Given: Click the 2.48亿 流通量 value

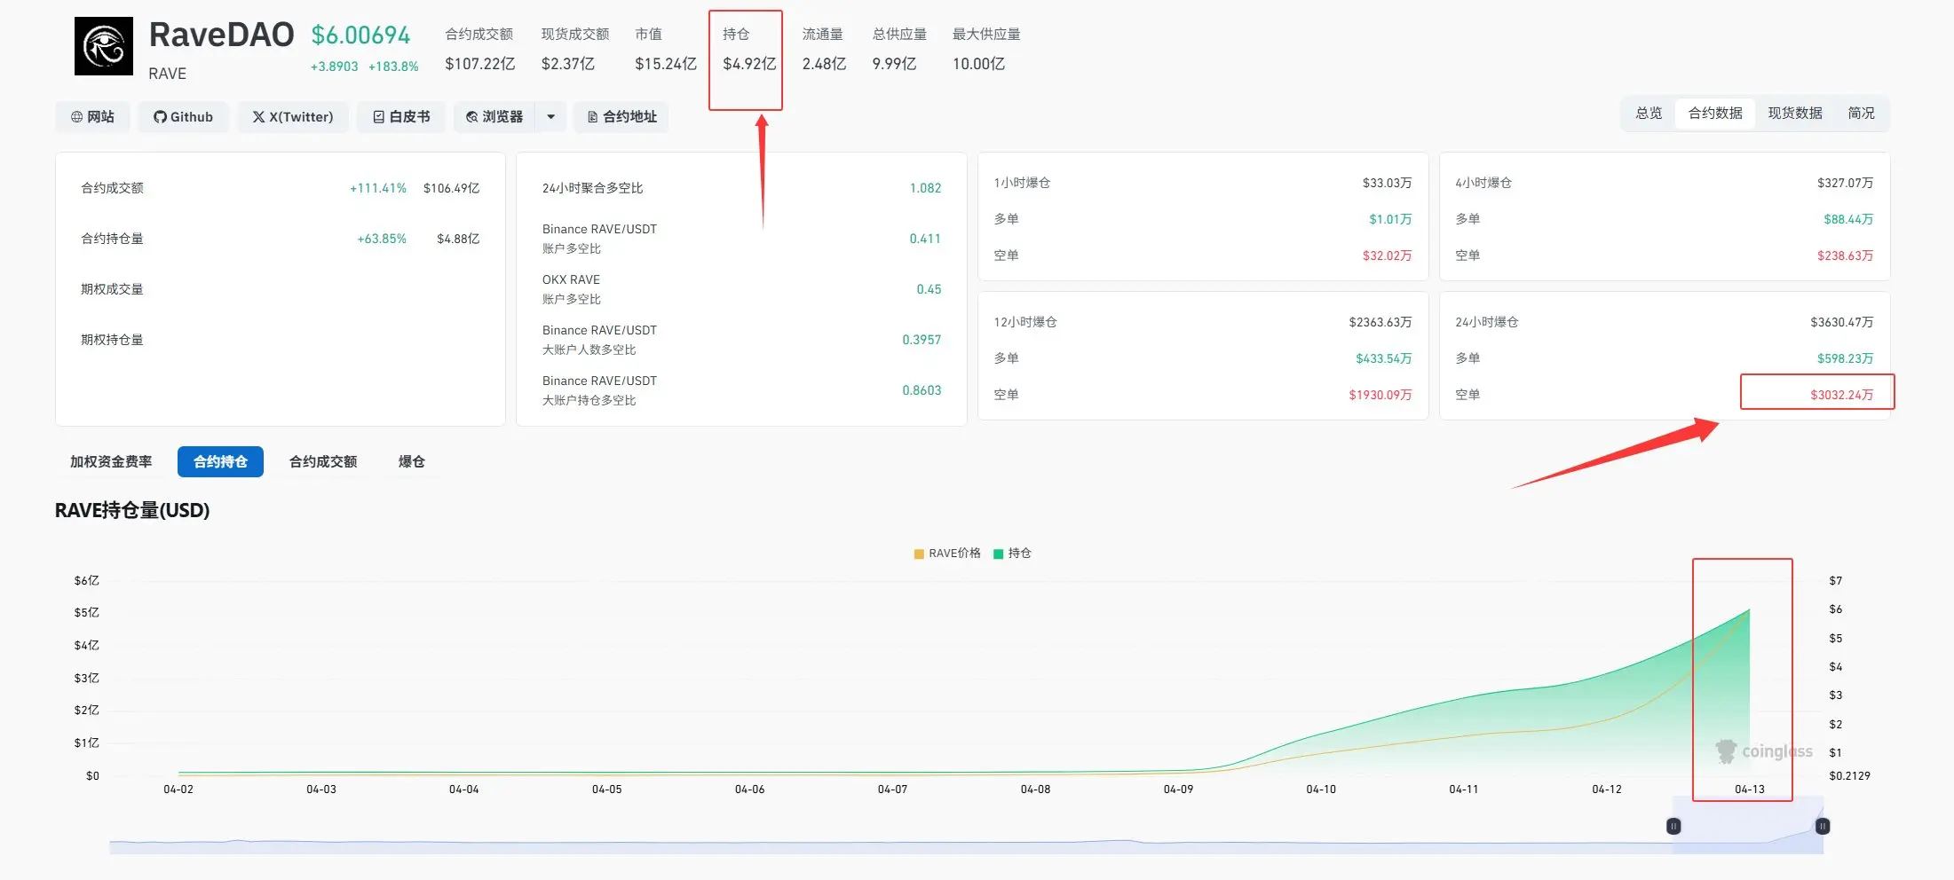Looking at the screenshot, I should point(824,64).
